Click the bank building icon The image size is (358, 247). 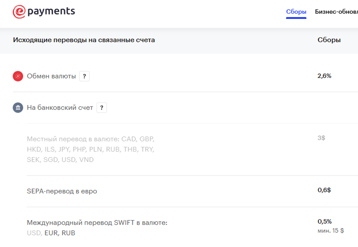point(17,108)
